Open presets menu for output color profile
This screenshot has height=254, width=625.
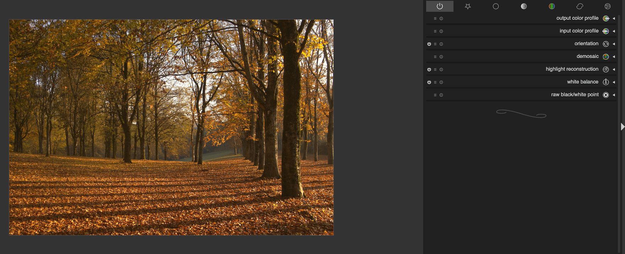[x=435, y=18]
